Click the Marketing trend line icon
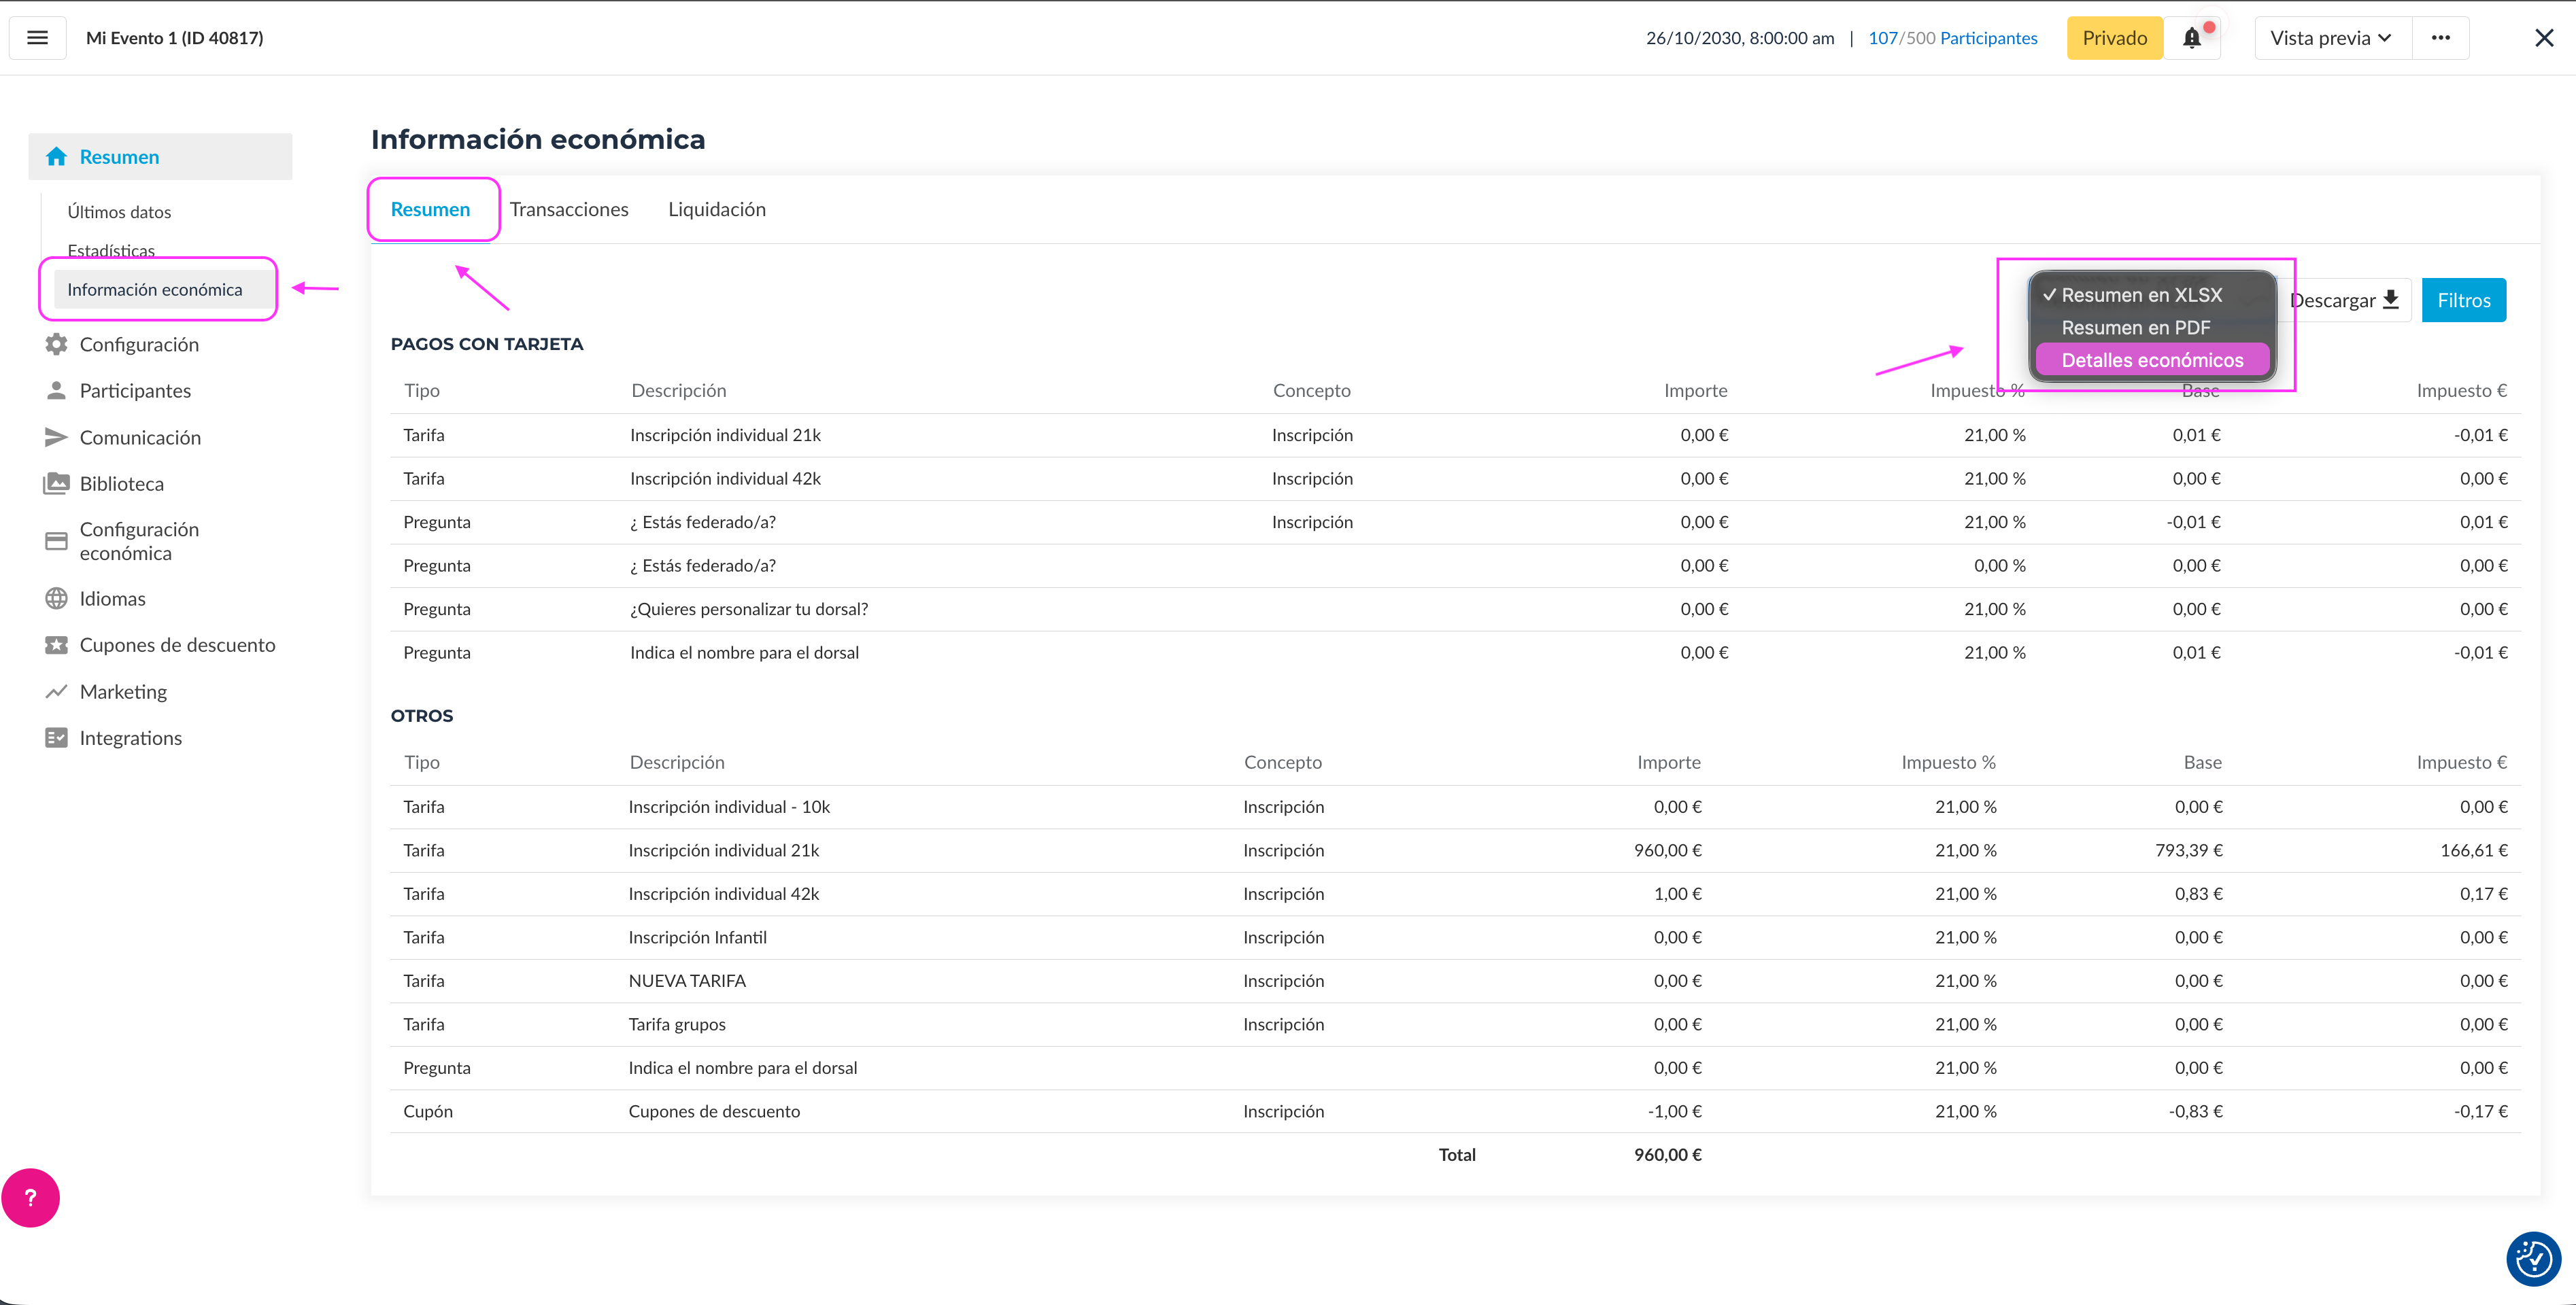Viewport: 2576px width, 1305px height. pos(56,691)
